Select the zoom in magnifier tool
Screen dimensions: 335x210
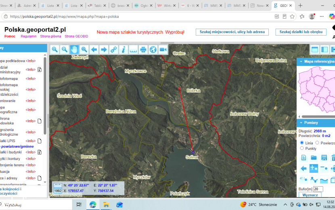point(55,50)
